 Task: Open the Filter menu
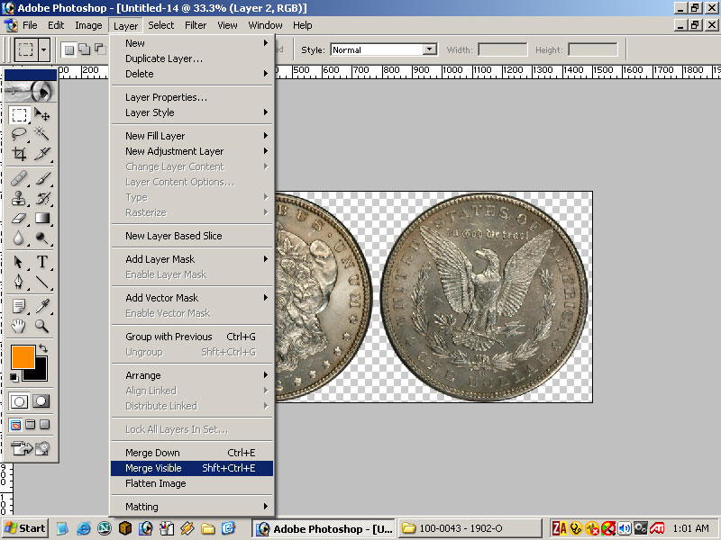pyautogui.click(x=196, y=25)
